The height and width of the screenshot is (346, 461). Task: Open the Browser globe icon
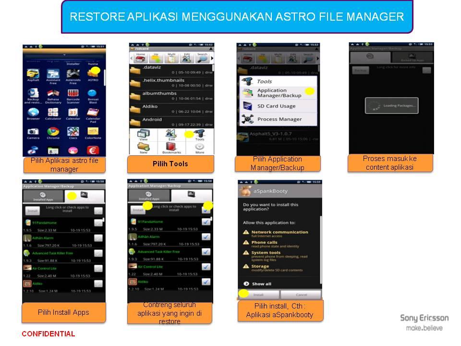coord(33,112)
